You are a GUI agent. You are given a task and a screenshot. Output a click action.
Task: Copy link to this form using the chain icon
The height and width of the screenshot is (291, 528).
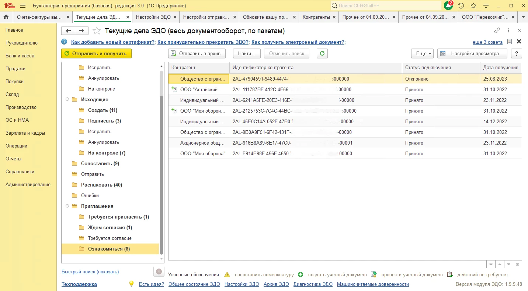tap(497, 31)
